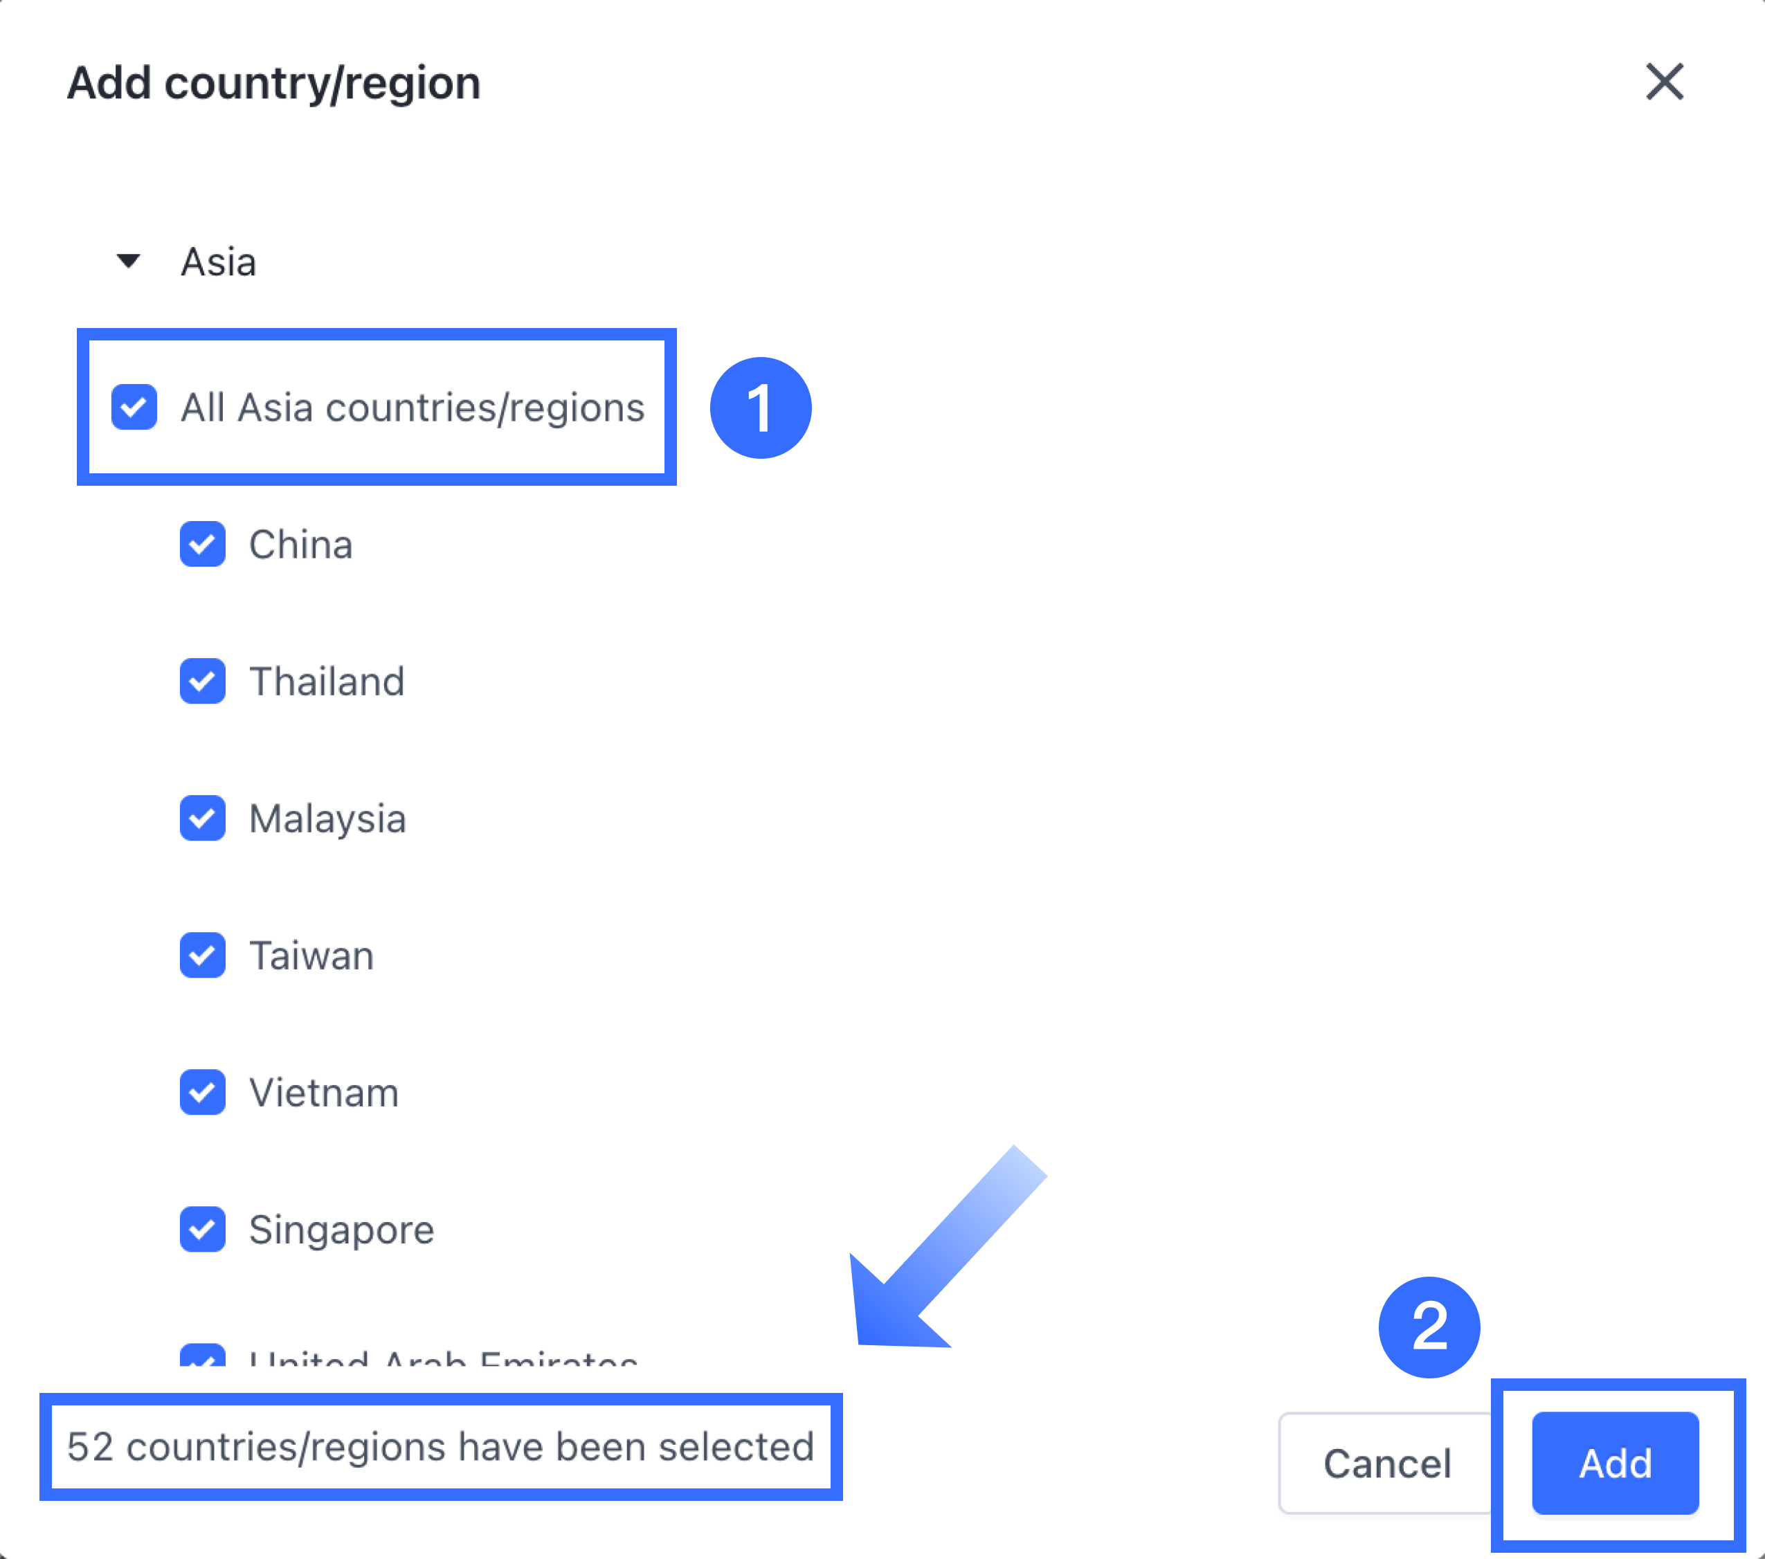Untick the Taiwan checkbox
This screenshot has width=1765, height=1559.
point(203,955)
